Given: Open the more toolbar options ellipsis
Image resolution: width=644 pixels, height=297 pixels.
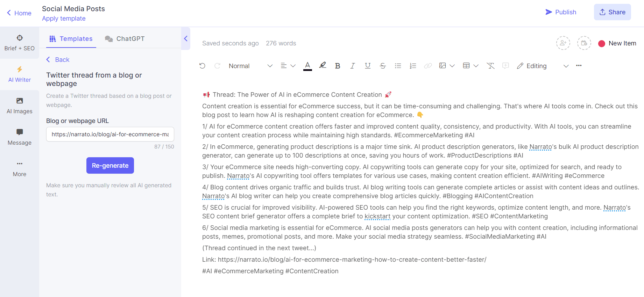Looking at the screenshot, I should (579, 66).
